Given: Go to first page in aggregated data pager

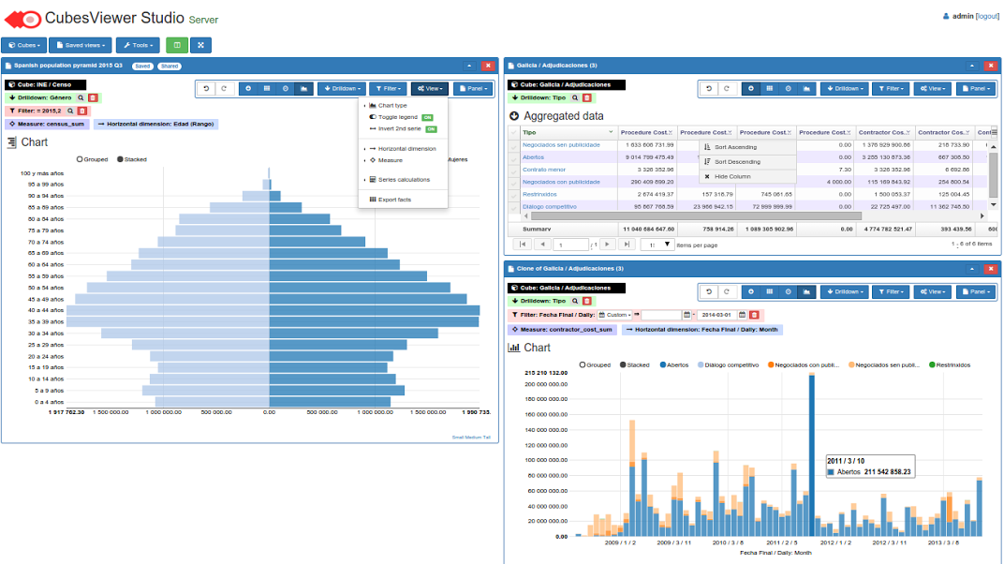Looking at the screenshot, I should tap(523, 244).
